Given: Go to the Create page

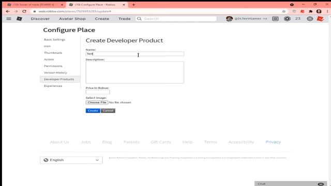Looking at the screenshot, I should (102, 19).
